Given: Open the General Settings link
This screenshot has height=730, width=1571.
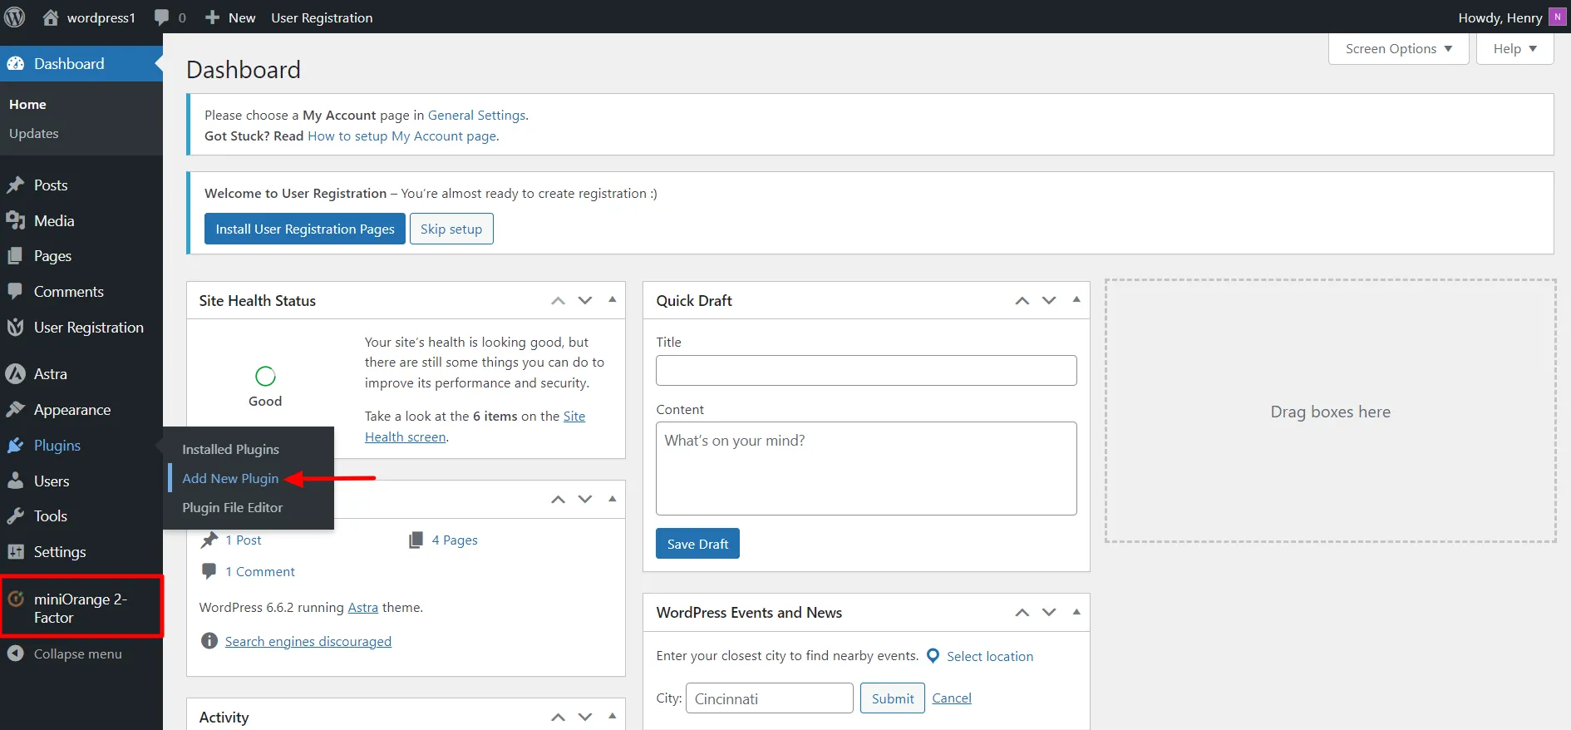Looking at the screenshot, I should pyautogui.click(x=477, y=116).
